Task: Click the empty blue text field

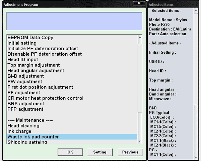Action: 74,21
